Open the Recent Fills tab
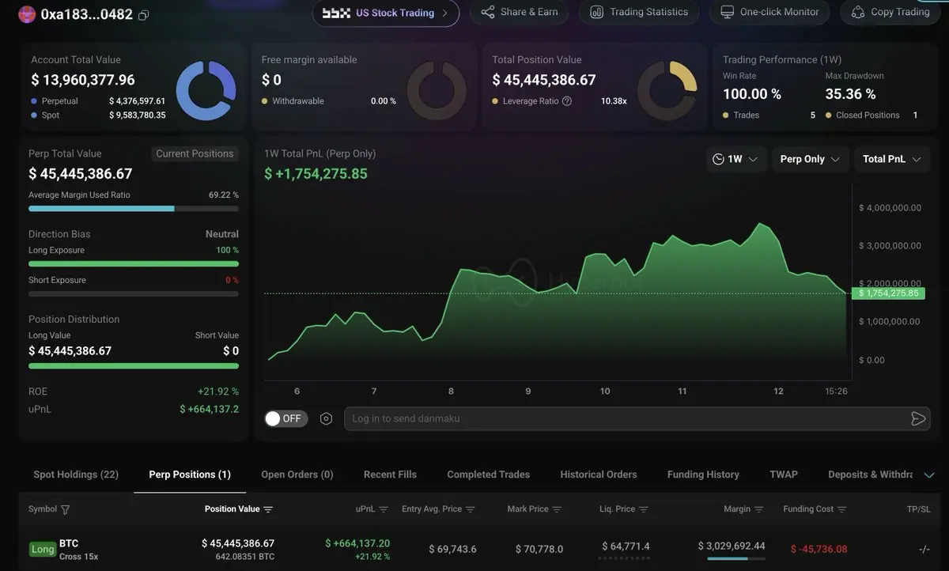Image resolution: width=949 pixels, height=571 pixels. 390,475
